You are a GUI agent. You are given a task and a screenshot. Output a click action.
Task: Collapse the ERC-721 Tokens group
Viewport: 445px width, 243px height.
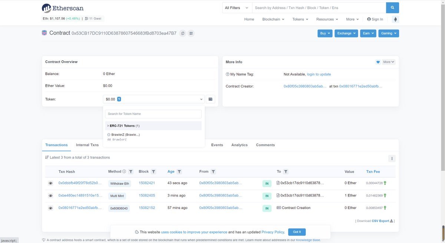(x=153, y=126)
